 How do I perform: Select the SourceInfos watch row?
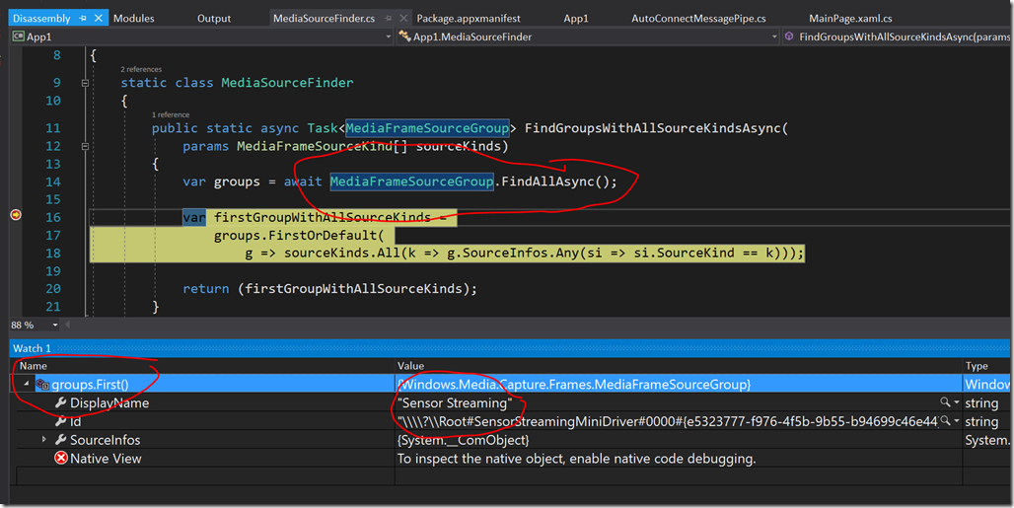click(510, 440)
